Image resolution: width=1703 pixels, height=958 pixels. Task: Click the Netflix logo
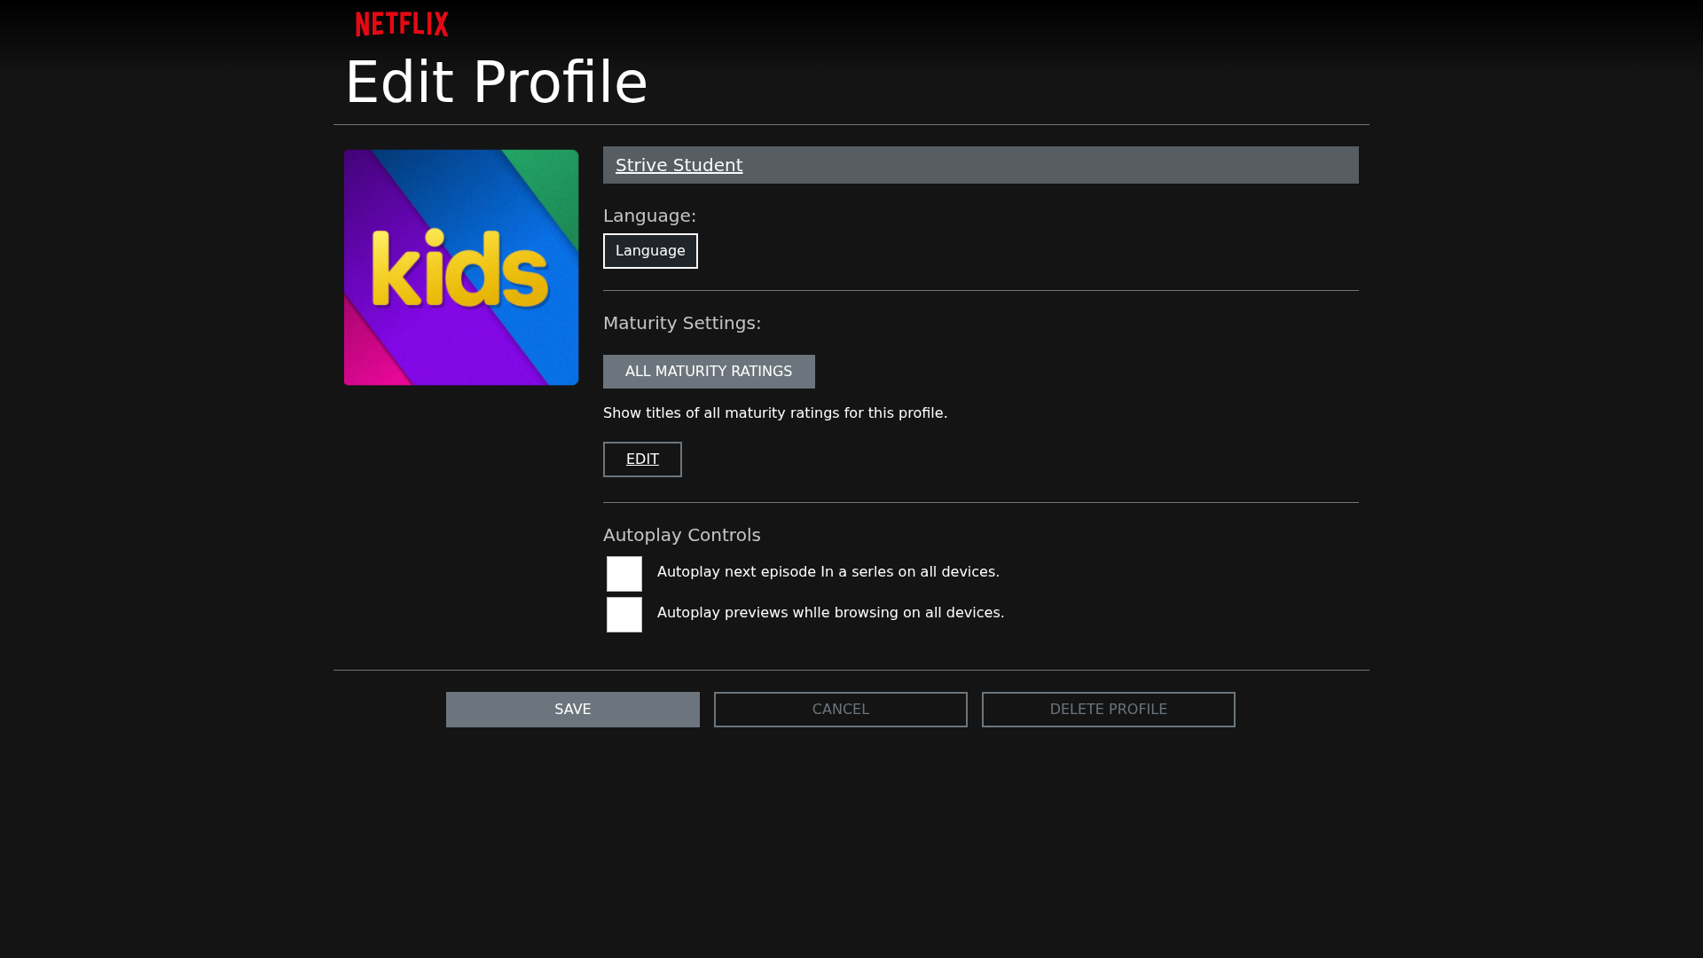point(402,24)
